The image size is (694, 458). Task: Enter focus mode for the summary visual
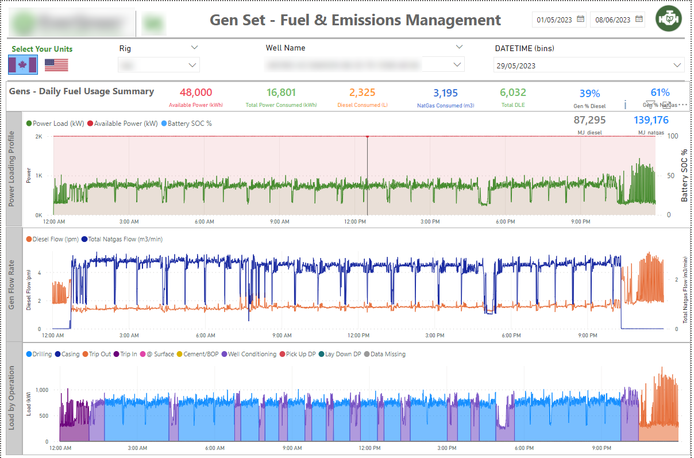(666, 104)
